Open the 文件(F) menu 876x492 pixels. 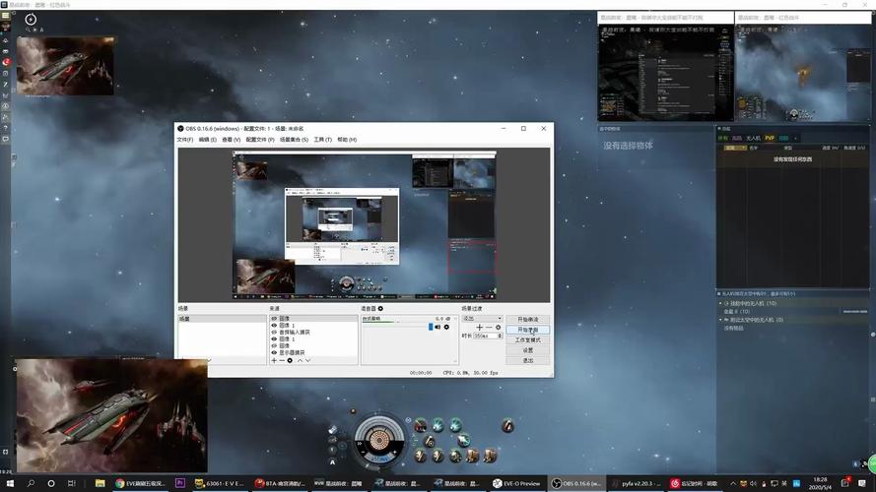coord(184,140)
